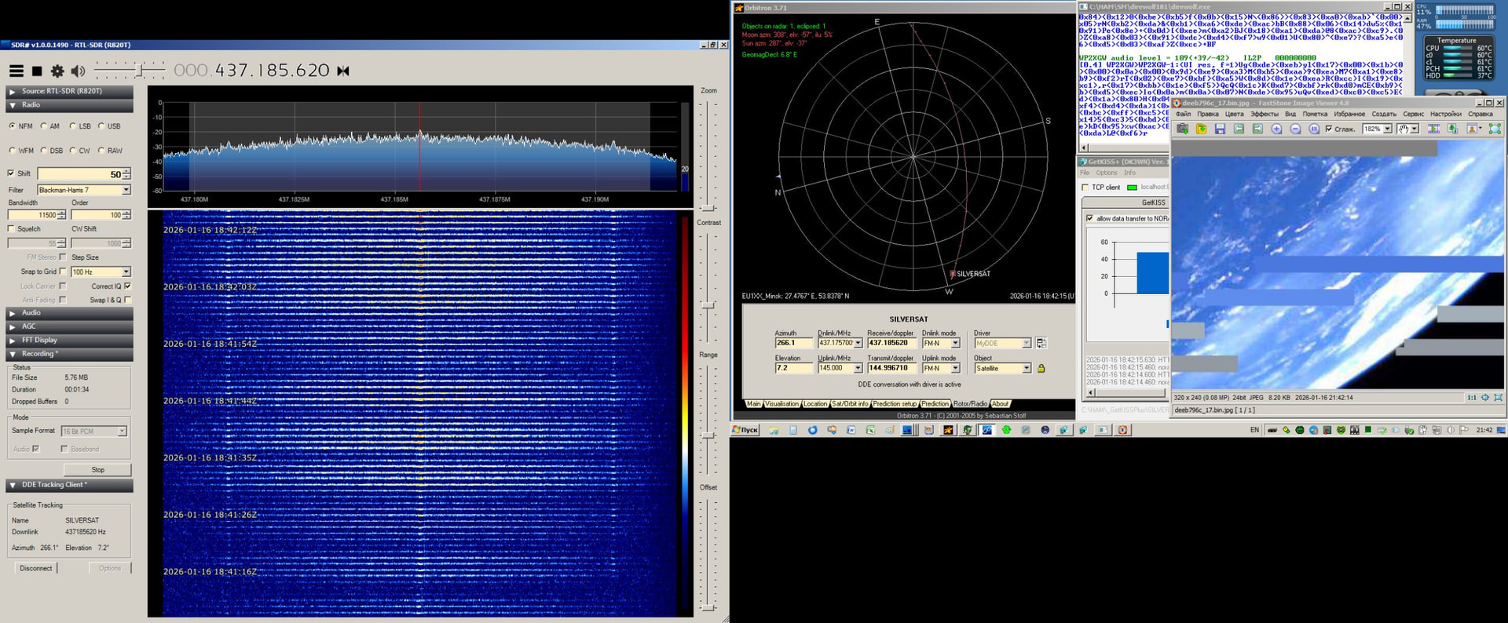Save image in FastStone viewer toolbar
This screenshot has height=623, width=1508.
1220,129
